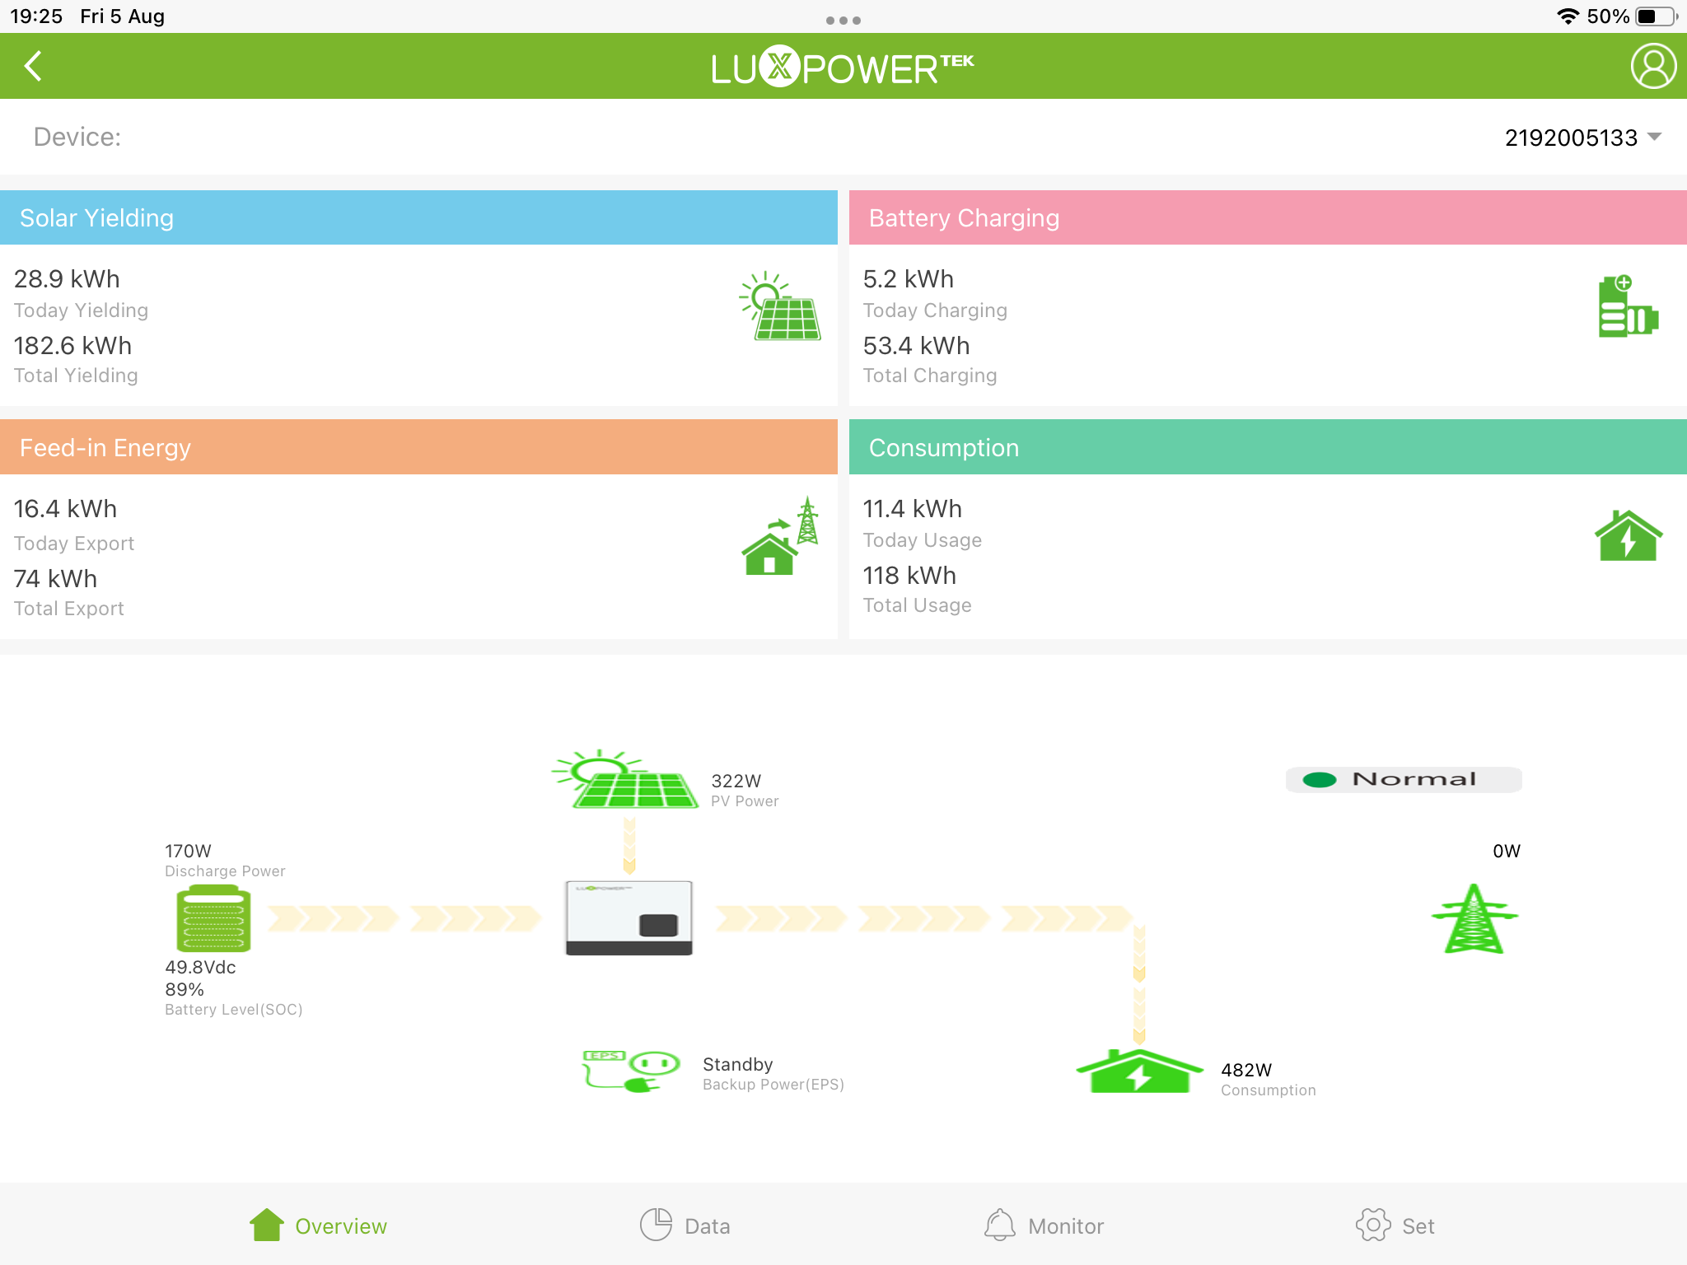Go to the Set tab
This screenshot has width=1687, height=1265.
(x=1395, y=1225)
